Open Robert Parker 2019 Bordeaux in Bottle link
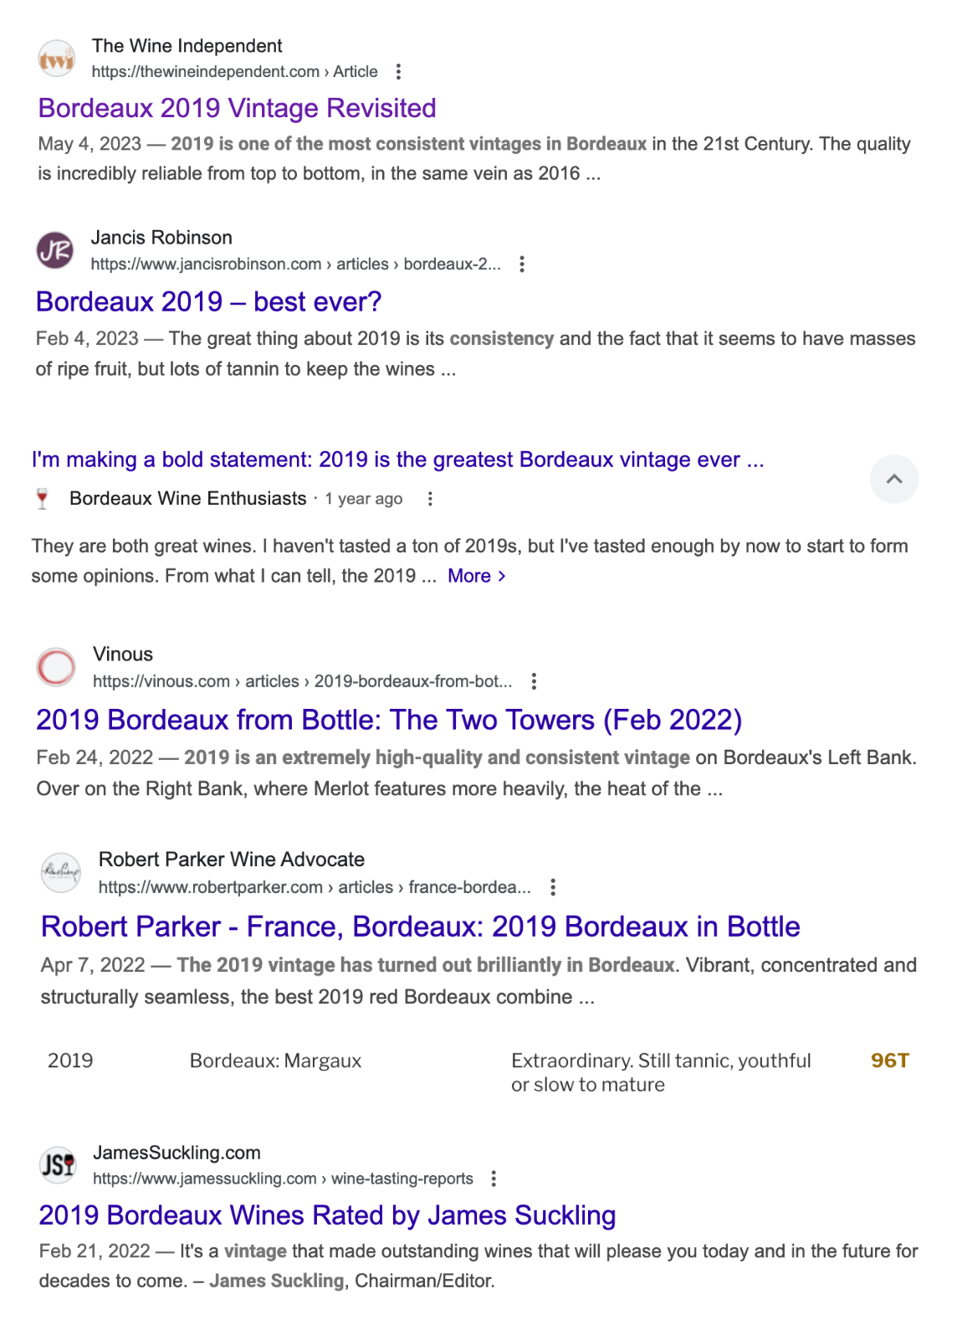This screenshot has height=1335, width=962. click(x=421, y=927)
